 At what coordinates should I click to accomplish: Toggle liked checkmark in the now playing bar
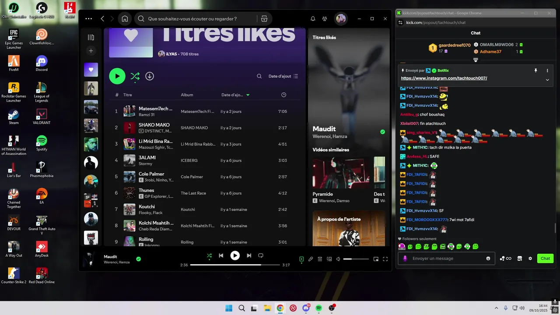click(138, 259)
